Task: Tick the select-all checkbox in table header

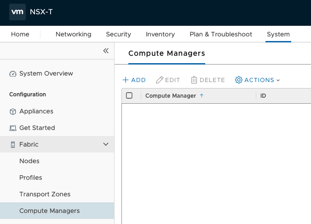Action: click(129, 96)
